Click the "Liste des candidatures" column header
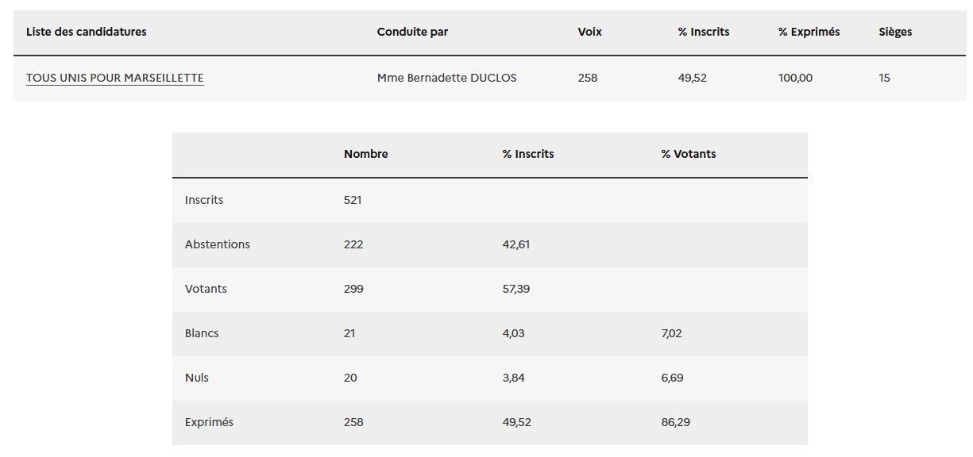Screen dimensions: 973x457 [87, 32]
